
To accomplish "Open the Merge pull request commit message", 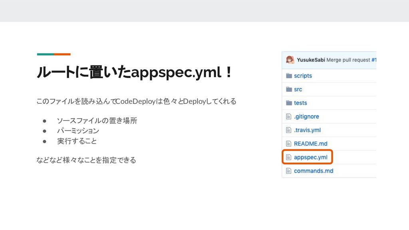I will 348,60.
